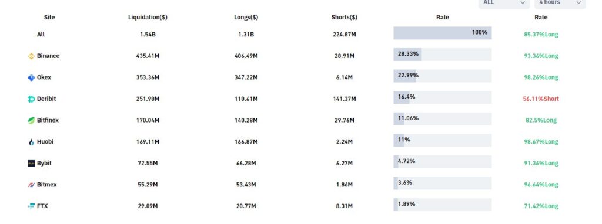
Task: Click the FTX exchange logo icon
Action: click(31, 206)
